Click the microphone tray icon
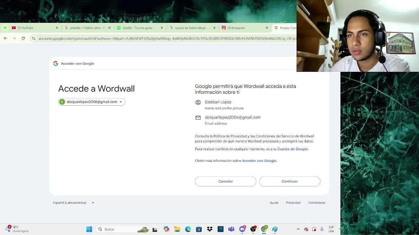This screenshot has height=235, width=419. pyautogui.click(x=322, y=229)
